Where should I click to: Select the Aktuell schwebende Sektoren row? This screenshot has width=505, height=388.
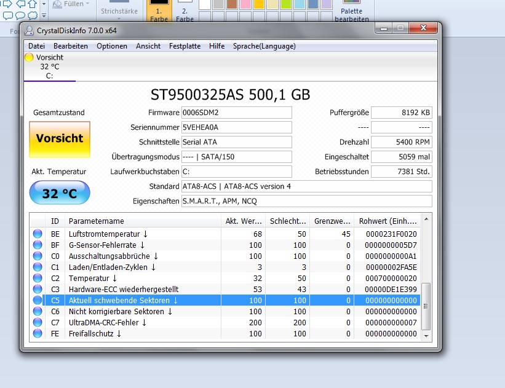pyautogui.click(x=225, y=300)
